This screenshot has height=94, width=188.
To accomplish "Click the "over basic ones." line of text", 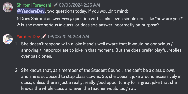I will point(37,56).
